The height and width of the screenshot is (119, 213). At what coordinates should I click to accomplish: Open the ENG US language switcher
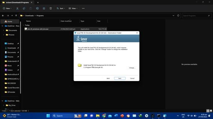point(183,116)
